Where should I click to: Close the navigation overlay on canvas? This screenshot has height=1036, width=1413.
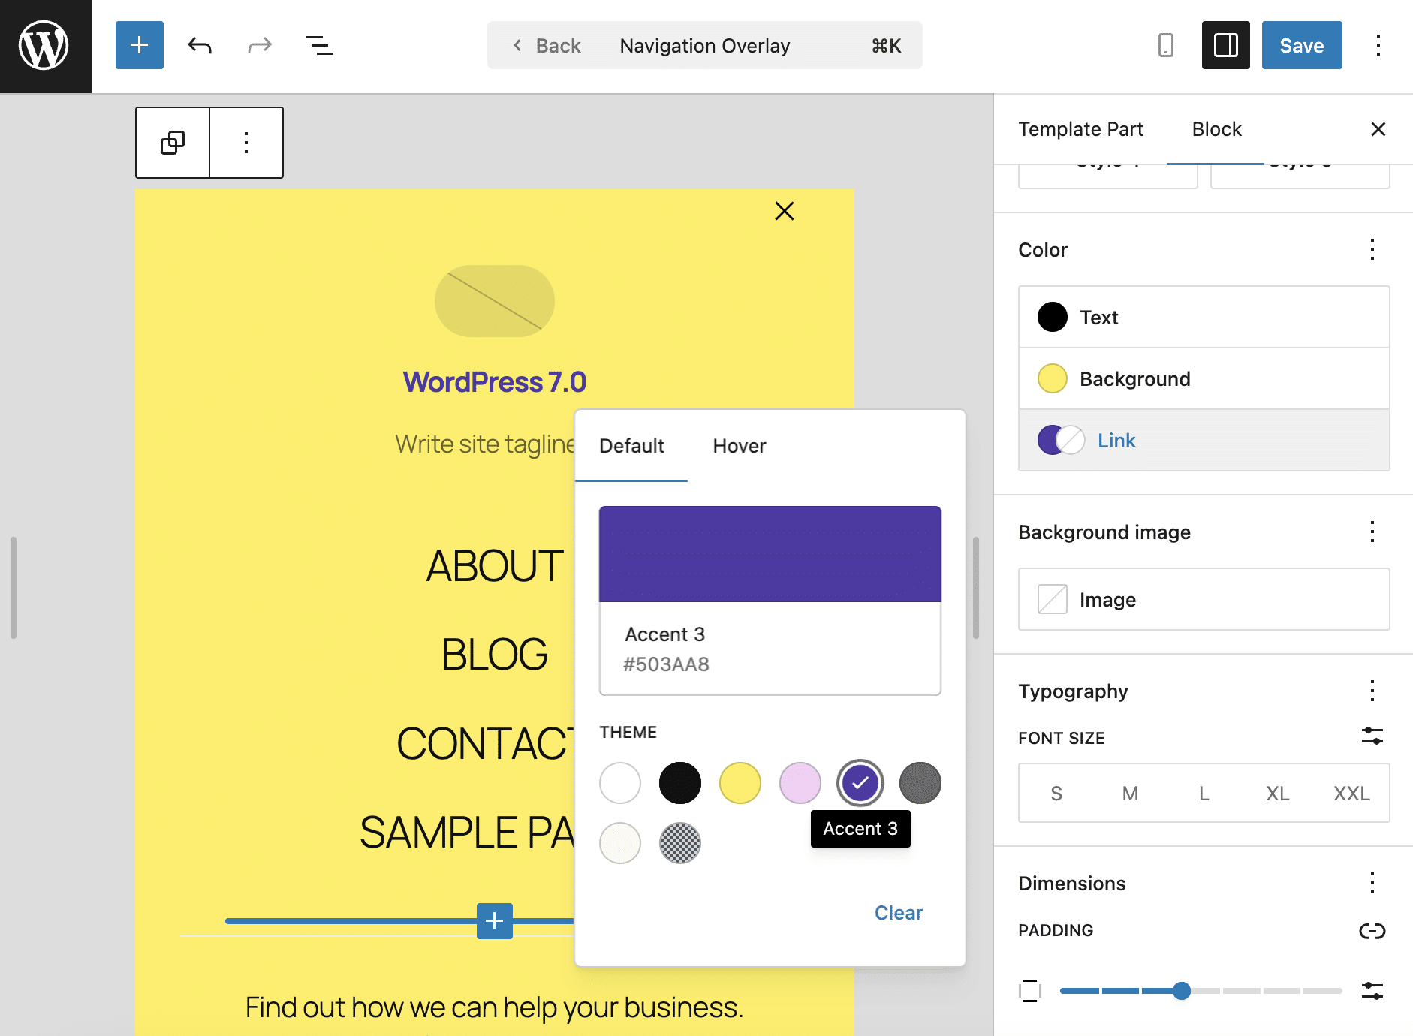coord(784,211)
